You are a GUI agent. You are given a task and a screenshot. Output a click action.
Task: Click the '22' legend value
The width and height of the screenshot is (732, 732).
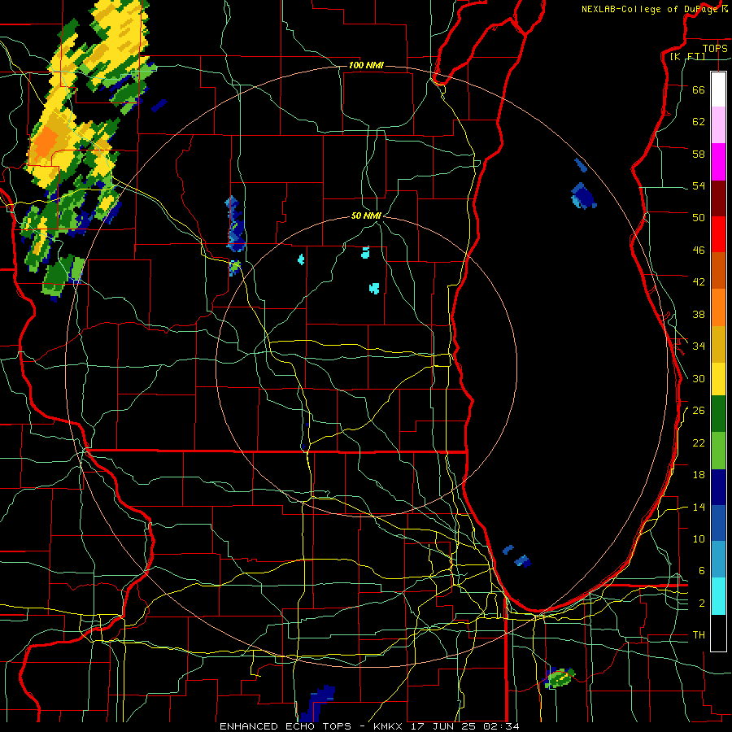tap(699, 442)
